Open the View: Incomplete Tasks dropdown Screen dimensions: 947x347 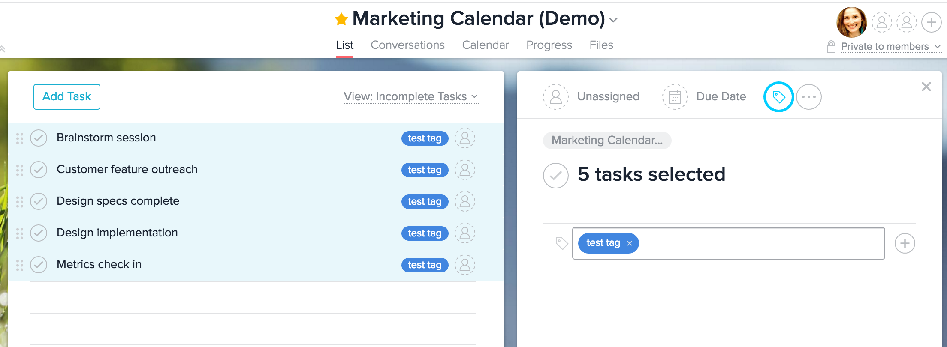(x=410, y=97)
